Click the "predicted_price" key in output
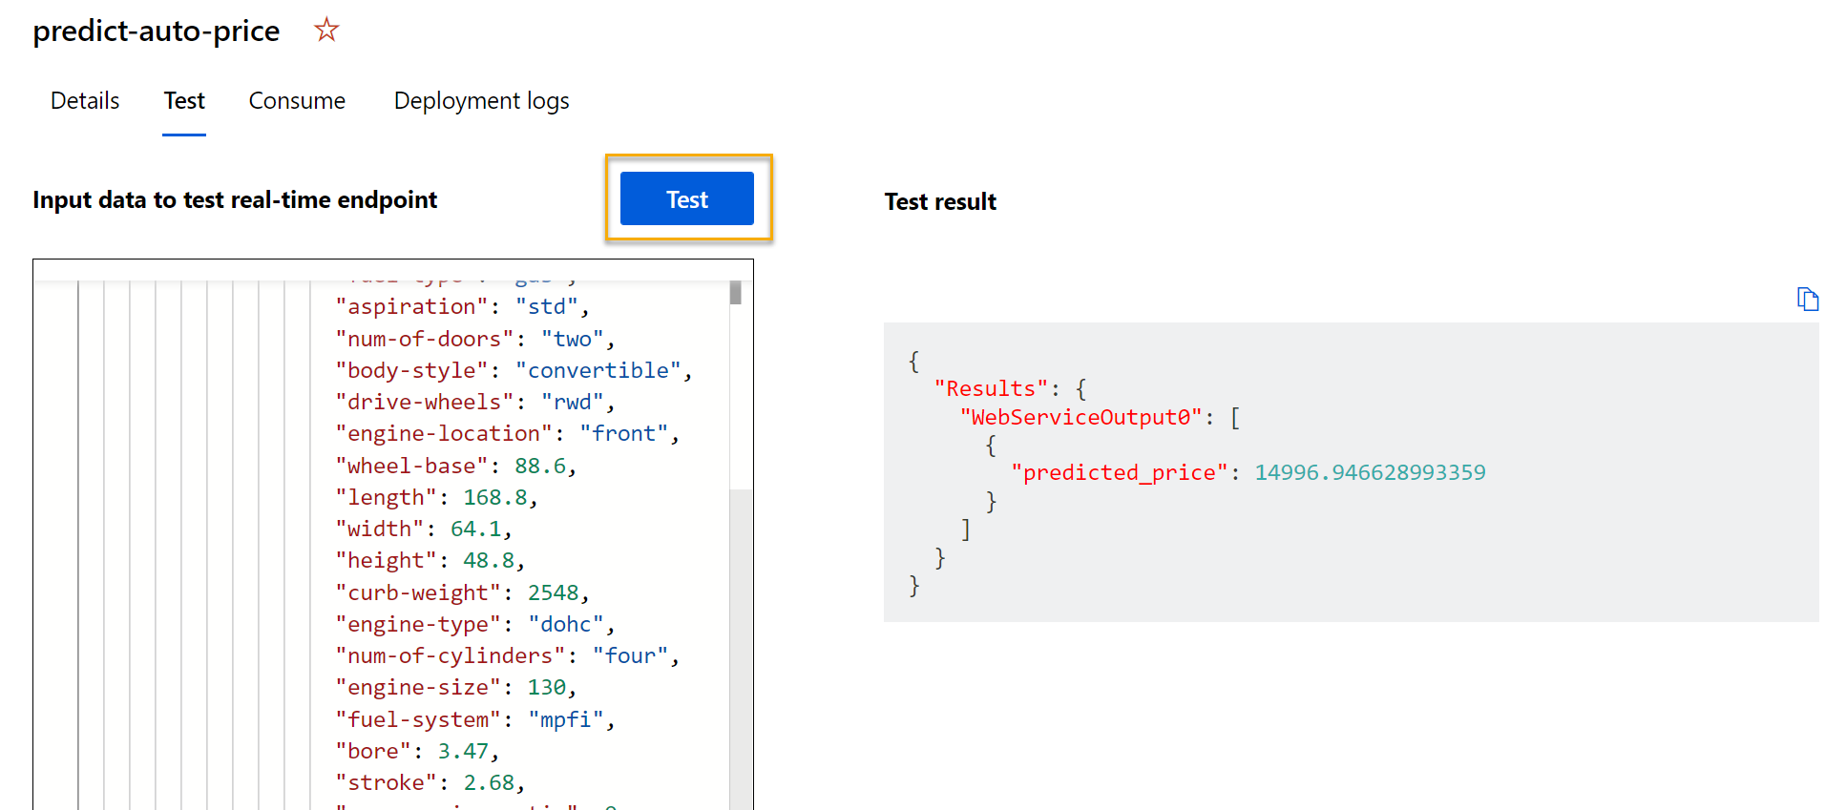The width and height of the screenshot is (1846, 810). (1119, 472)
